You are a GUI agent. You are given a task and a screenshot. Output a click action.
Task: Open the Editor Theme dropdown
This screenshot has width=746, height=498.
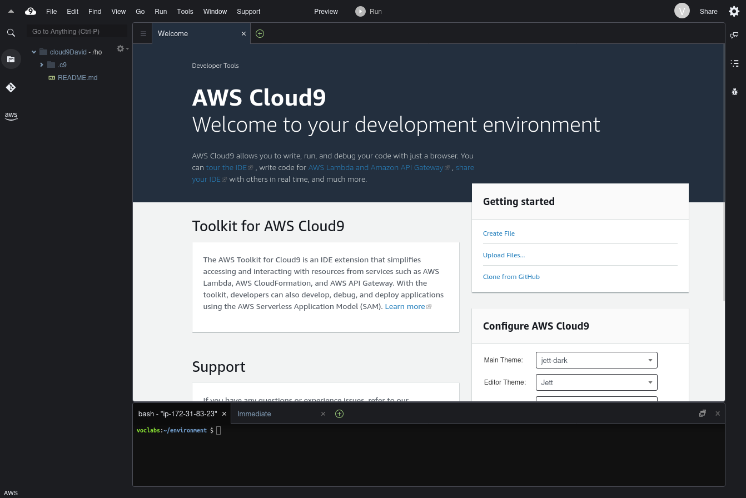pos(596,382)
